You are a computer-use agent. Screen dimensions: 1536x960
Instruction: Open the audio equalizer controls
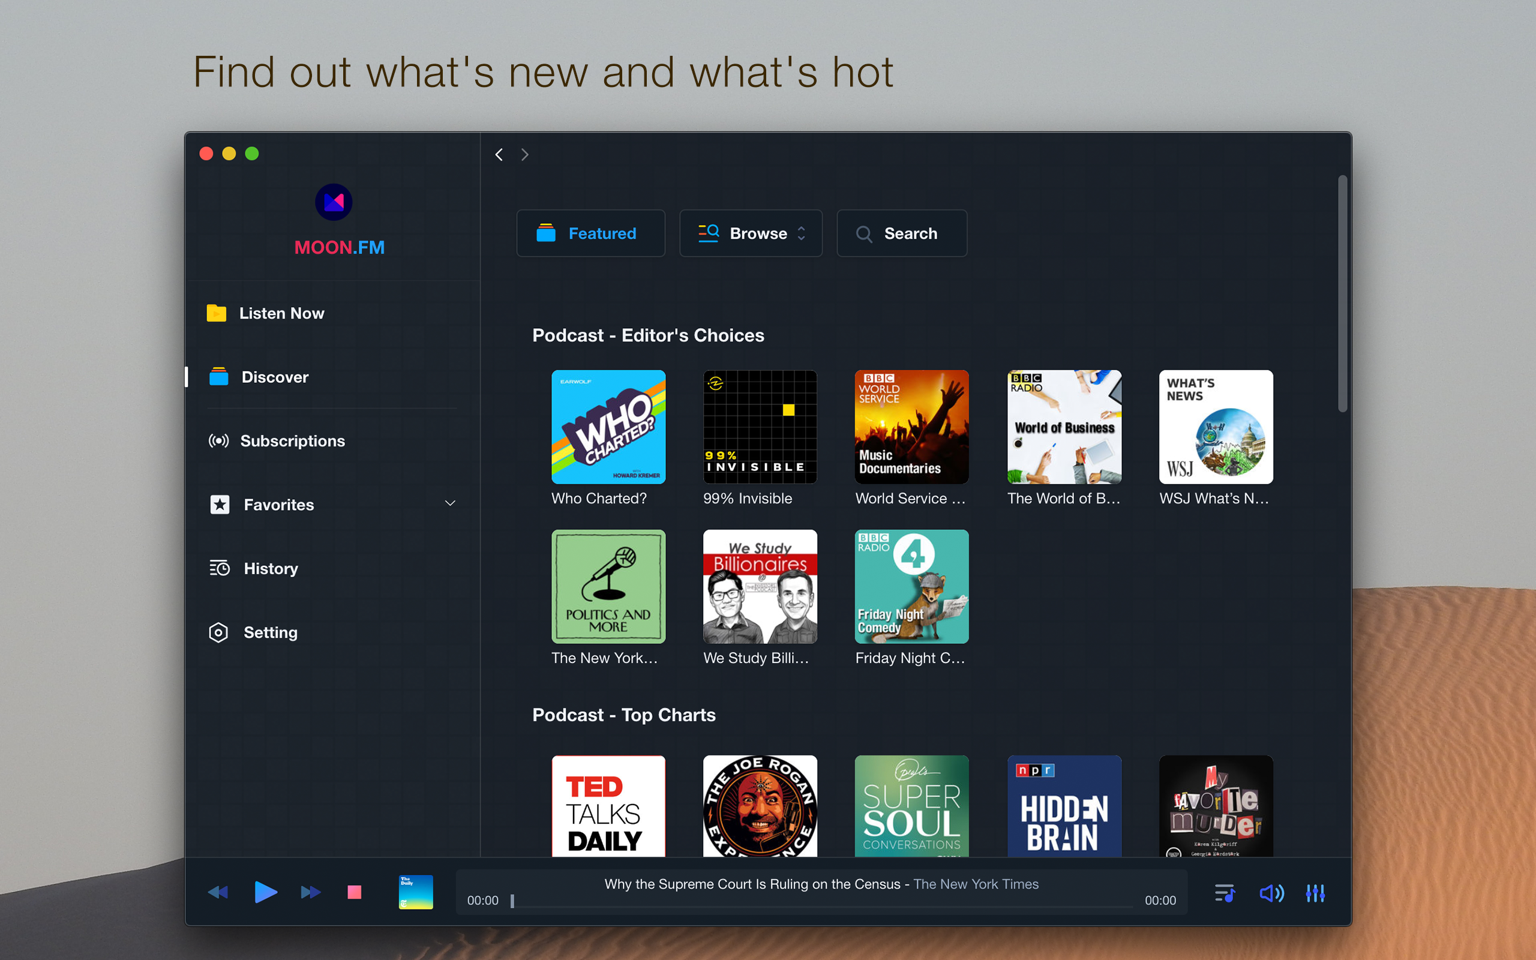coord(1315,893)
